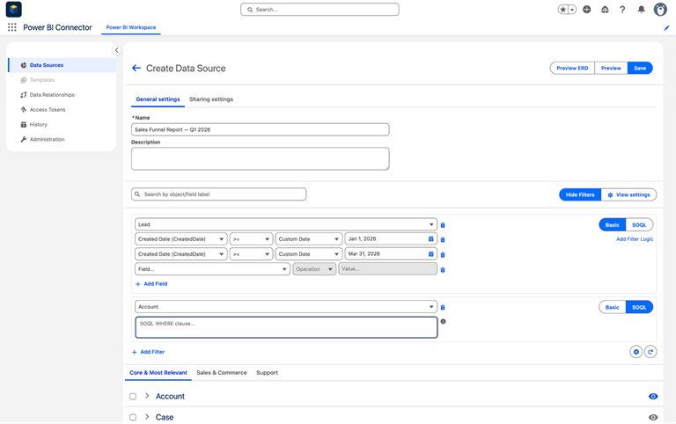
Task: Open View settings
Action: pos(629,194)
